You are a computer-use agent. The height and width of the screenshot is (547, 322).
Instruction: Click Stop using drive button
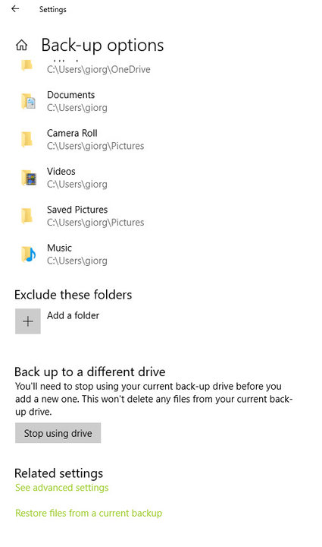pyautogui.click(x=58, y=433)
